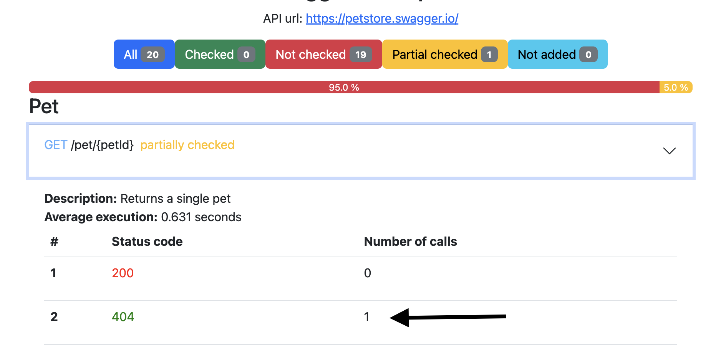Image resolution: width=726 pixels, height=351 pixels.
Task: Collapse the endpoint panel via its chevron
Action: pyautogui.click(x=669, y=151)
